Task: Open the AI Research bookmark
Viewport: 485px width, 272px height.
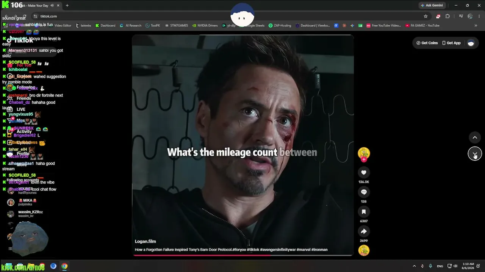Action: (130, 26)
